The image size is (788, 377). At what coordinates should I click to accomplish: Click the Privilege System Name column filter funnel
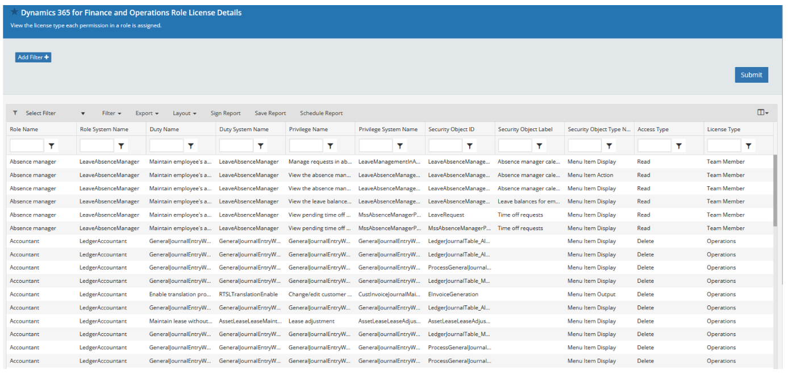401,146
